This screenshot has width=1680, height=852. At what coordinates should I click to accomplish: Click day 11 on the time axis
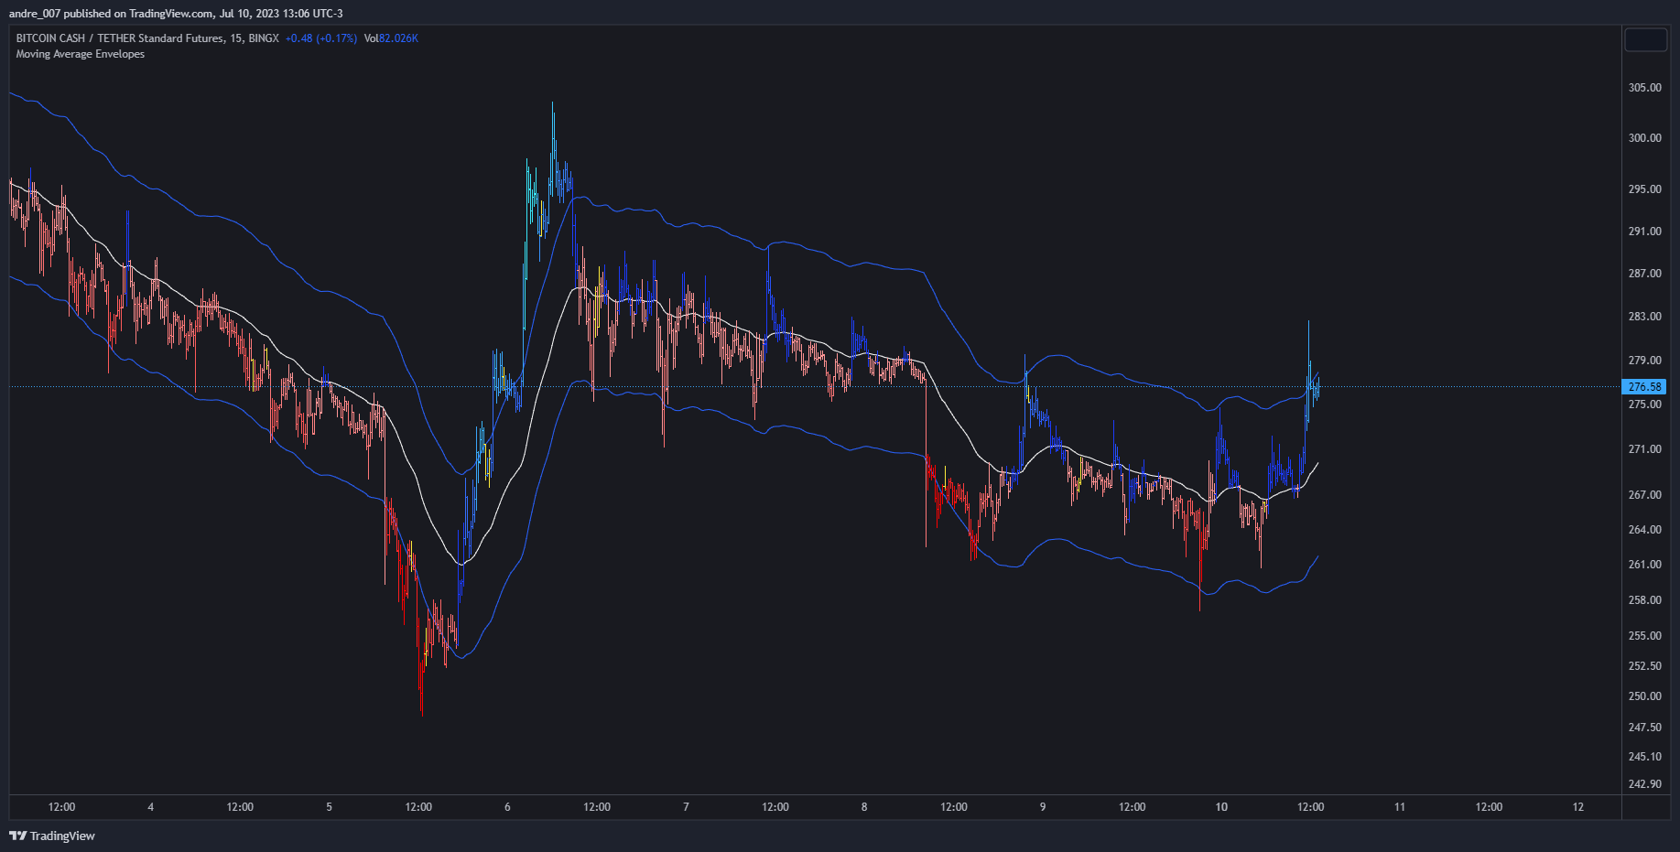[1400, 807]
